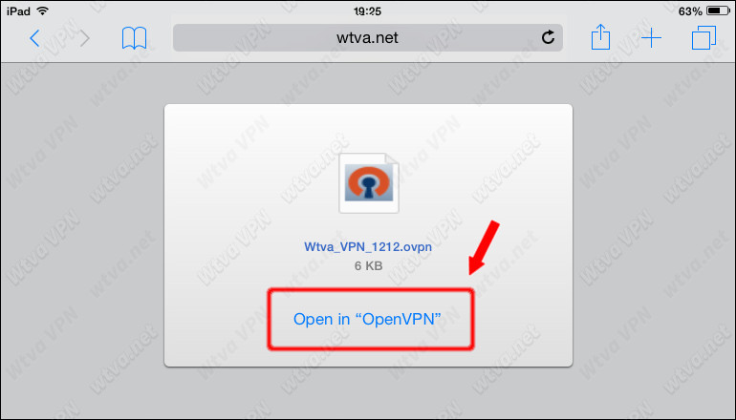
Task: Tap the 19:25 clock in status bar
Action: [x=368, y=10]
